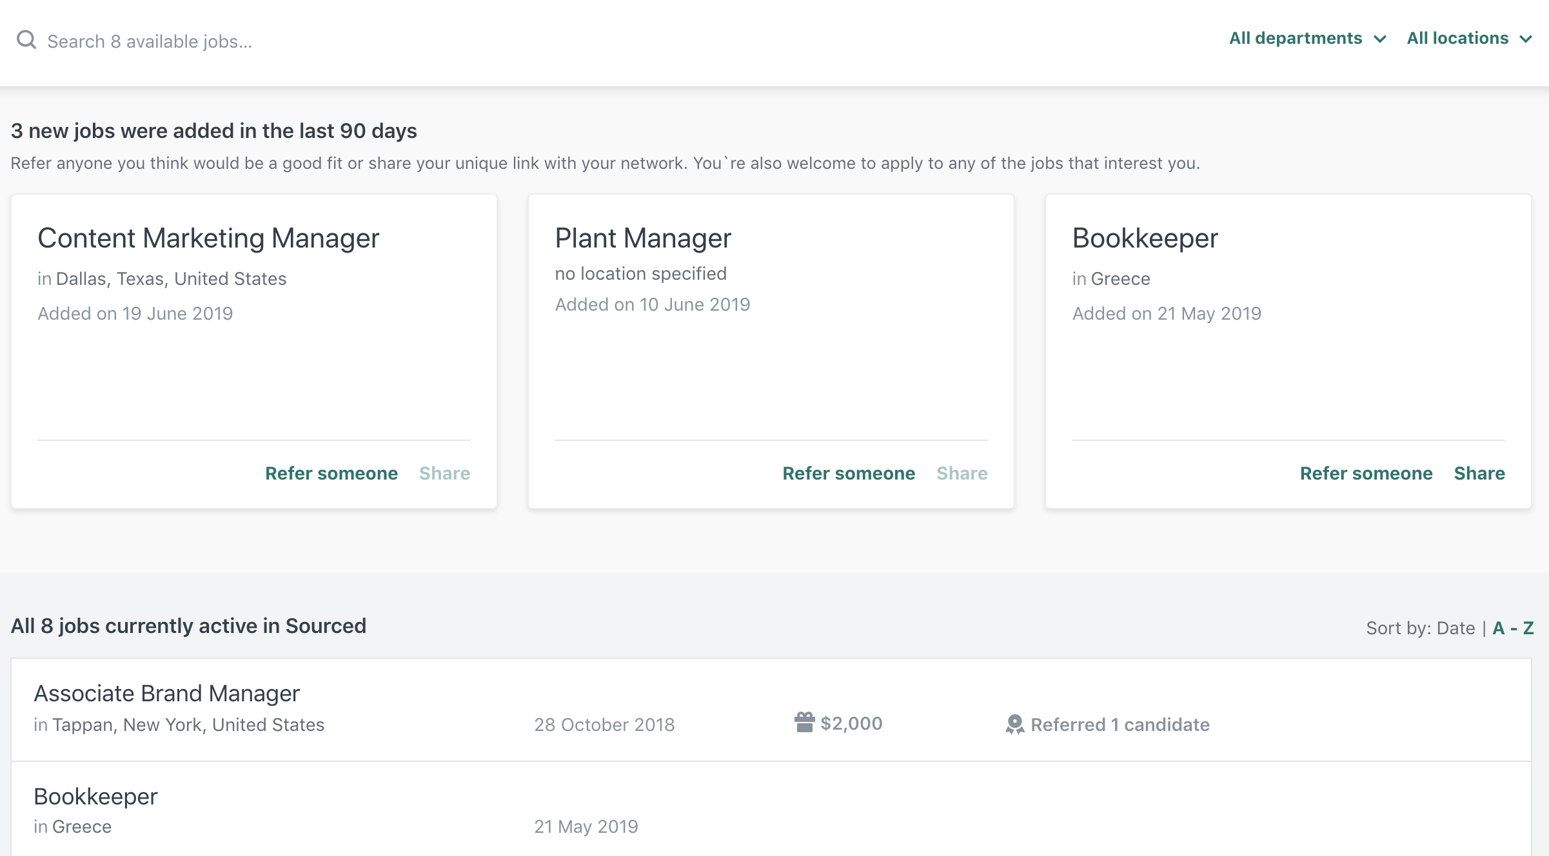Open Bookkeeper row in the jobs list
The width and height of the screenshot is (1549, 856).
click(95, 797)
